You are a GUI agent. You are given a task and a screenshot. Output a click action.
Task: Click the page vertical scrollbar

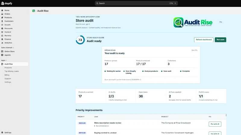coord(226,115)
